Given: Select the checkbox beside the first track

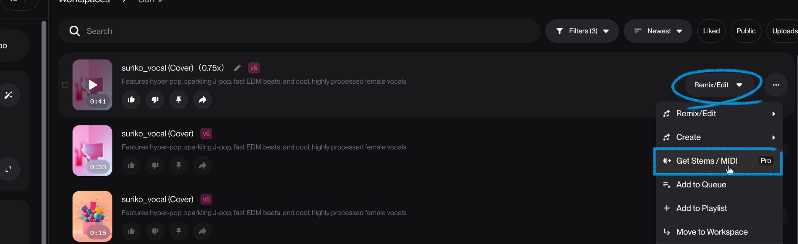Looking at the screenshot, I should point(65,85).
